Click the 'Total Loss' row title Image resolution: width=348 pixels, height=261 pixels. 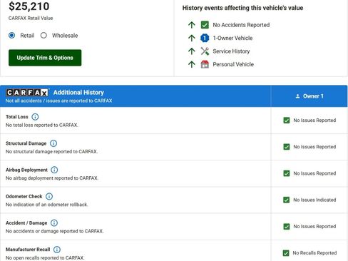pyautogui.click(x=17, y=117)
